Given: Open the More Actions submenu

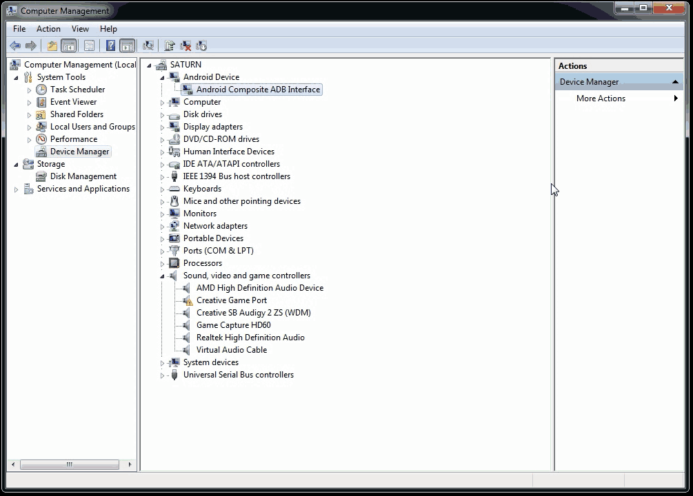Looking at the screenshot, I should click(619, 99).
